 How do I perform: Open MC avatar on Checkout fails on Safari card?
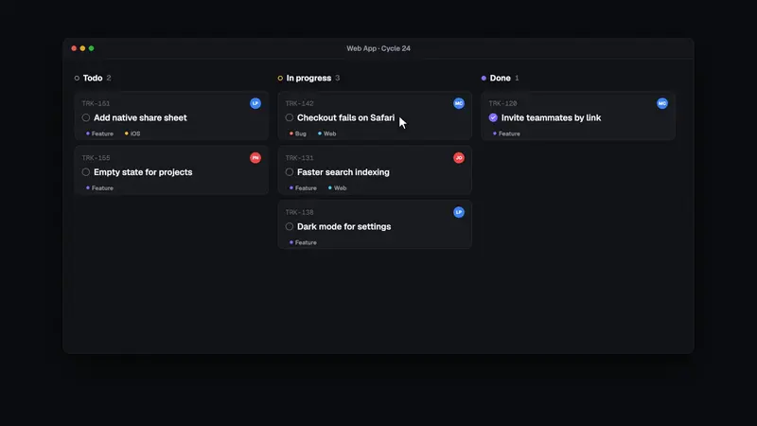pos(459,103)
